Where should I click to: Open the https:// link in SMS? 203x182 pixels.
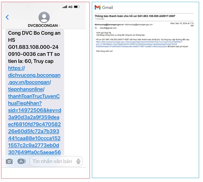(16, 68)
